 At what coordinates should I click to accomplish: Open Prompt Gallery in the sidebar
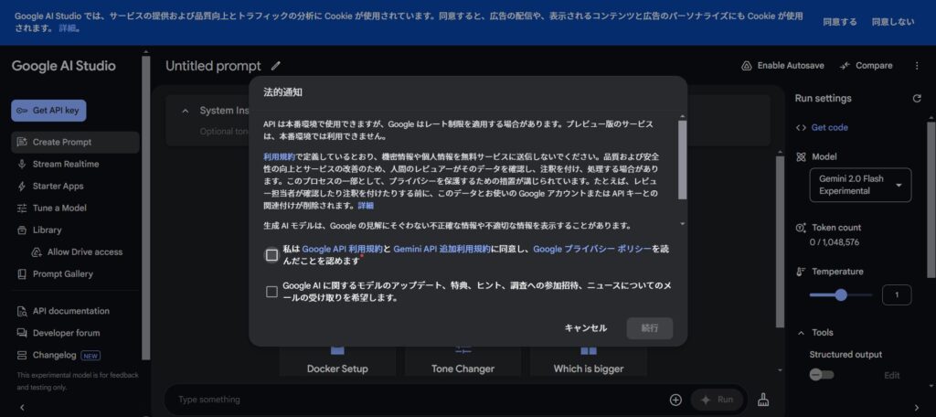[75, 274]
